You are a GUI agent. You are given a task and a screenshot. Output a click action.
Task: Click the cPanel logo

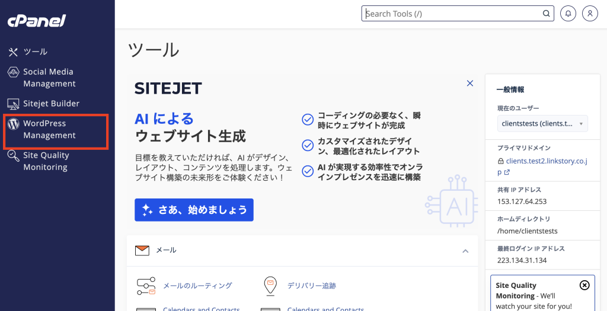[36, 21]
